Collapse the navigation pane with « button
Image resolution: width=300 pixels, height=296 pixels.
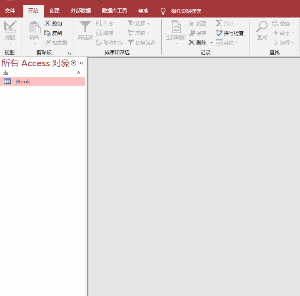(x=81, y=63)
